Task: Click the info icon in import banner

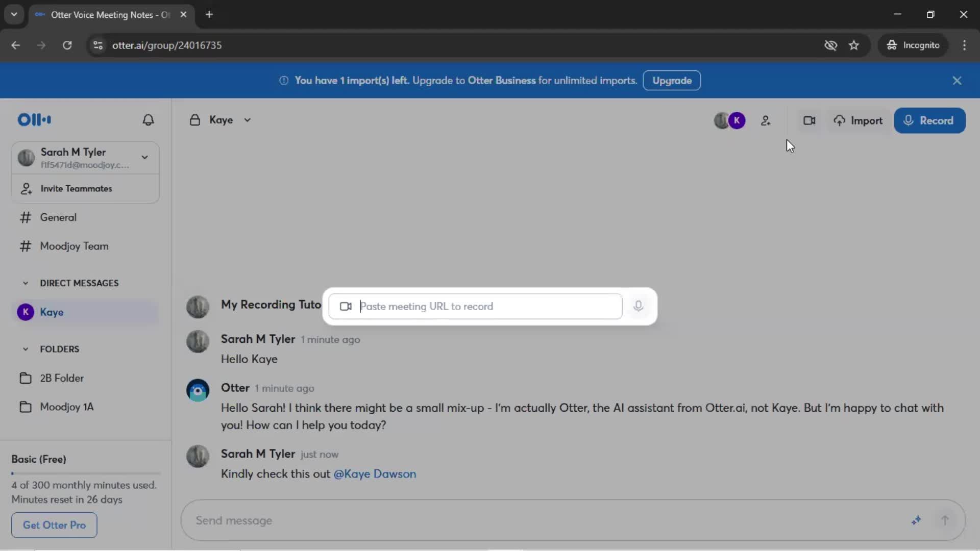Action: tap(284, 81)
